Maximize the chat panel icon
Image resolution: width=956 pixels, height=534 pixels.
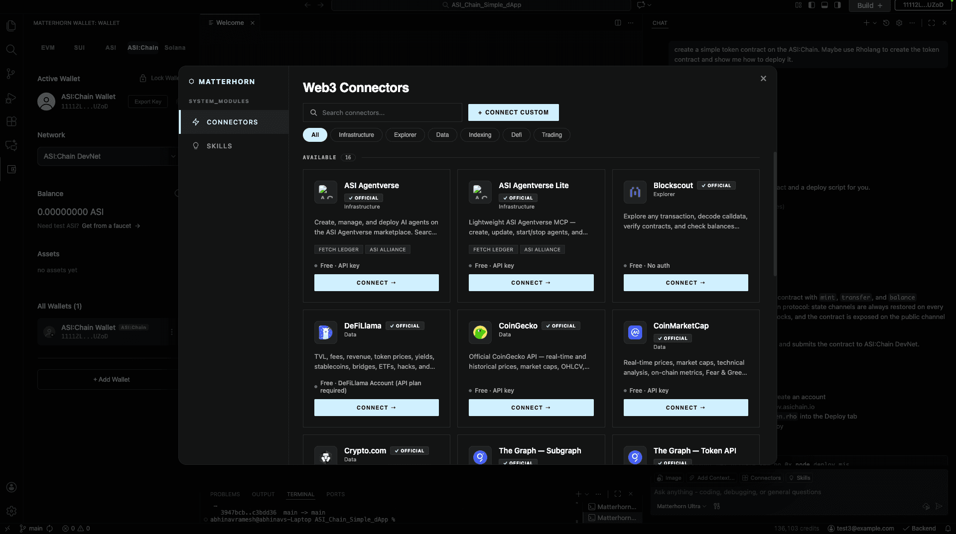[932, 23]
